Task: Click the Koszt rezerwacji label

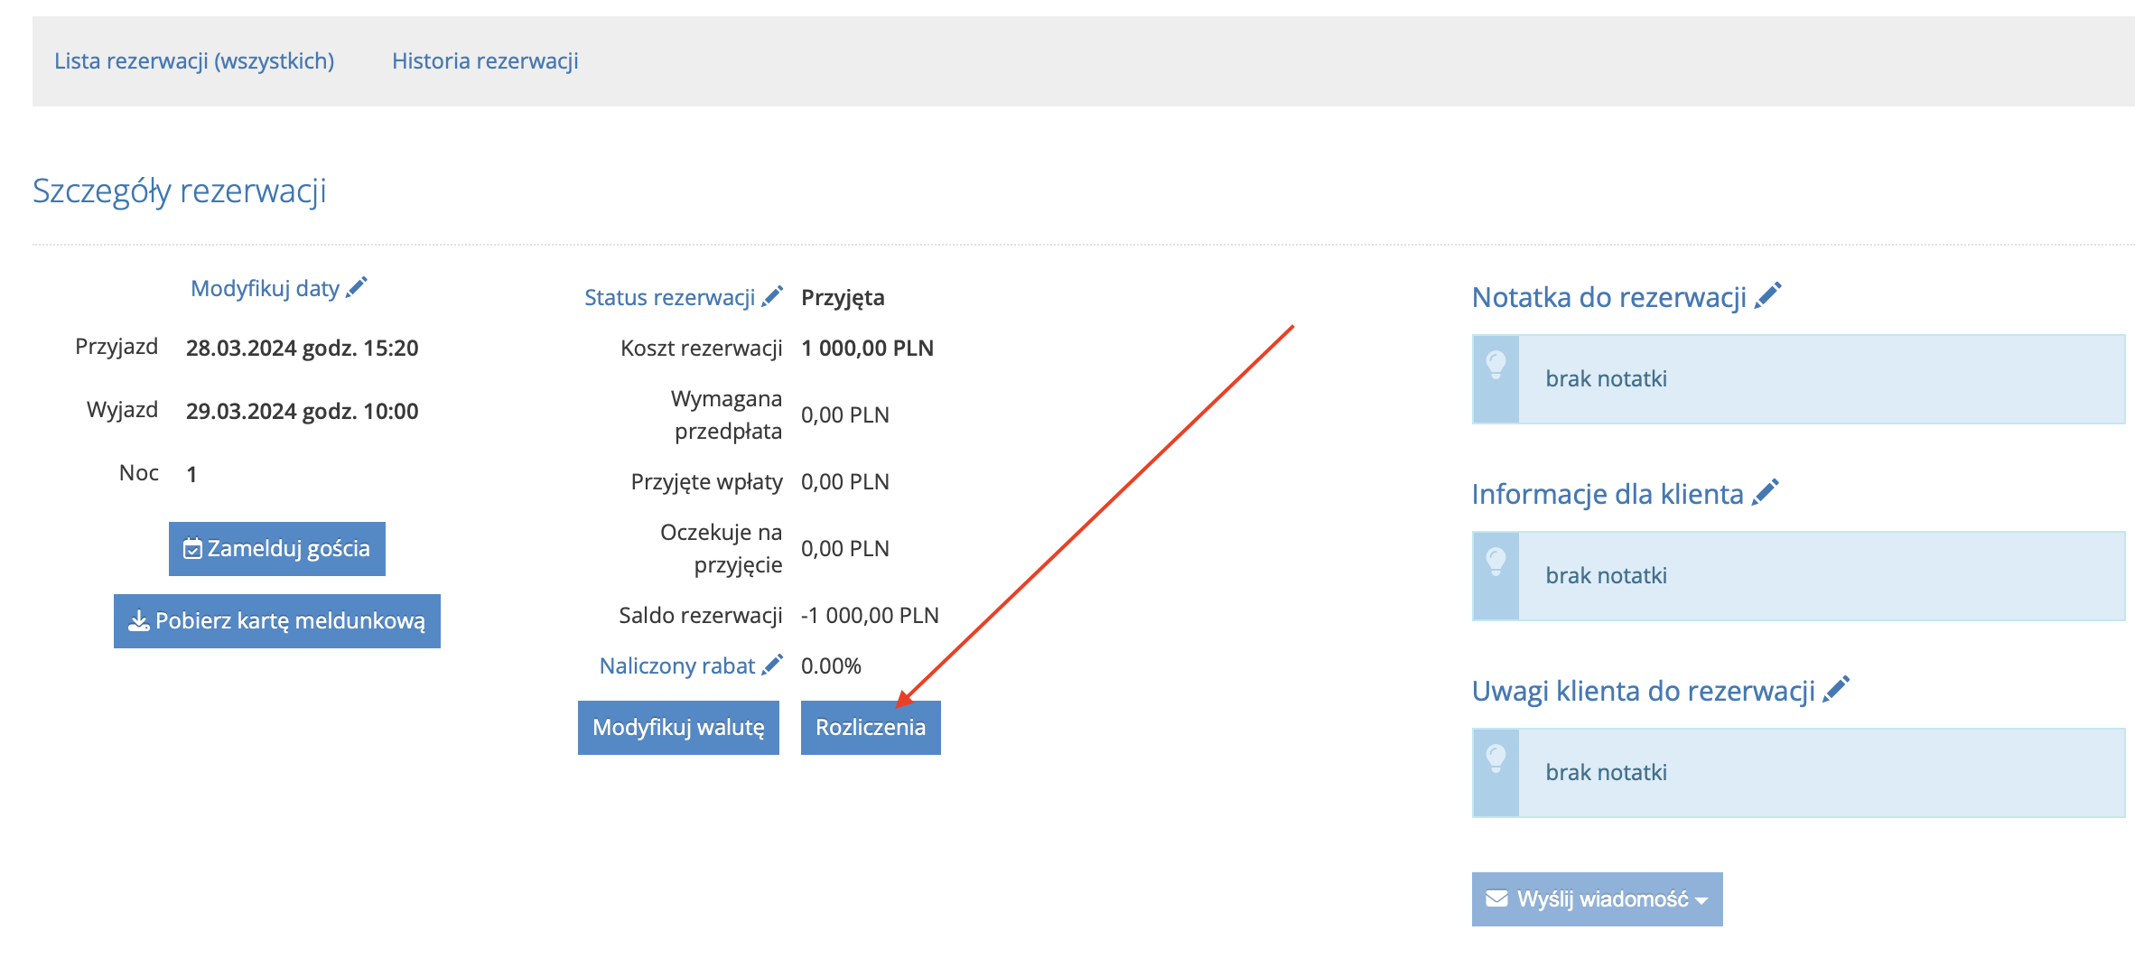Action: (701, 348)
